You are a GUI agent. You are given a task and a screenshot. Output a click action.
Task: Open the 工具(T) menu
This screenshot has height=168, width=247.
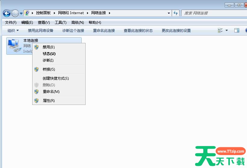click(x=61, y=23)
